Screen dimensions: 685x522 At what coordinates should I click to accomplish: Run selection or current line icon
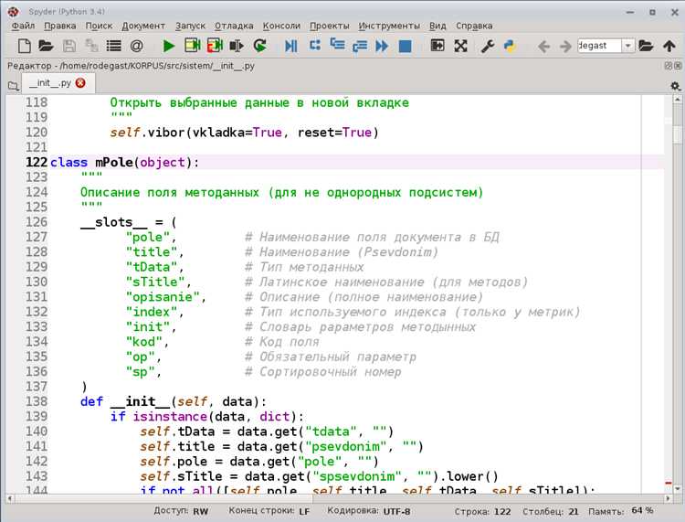click(x=237, y=46)
